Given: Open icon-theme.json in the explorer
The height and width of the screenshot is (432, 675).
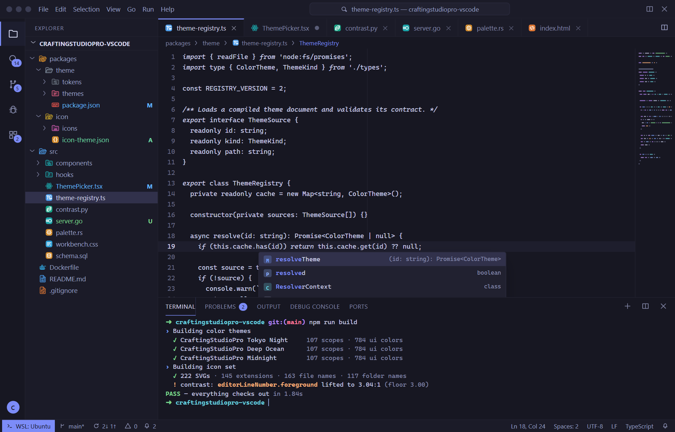Looking at the screenshot, I should (91, 140).
